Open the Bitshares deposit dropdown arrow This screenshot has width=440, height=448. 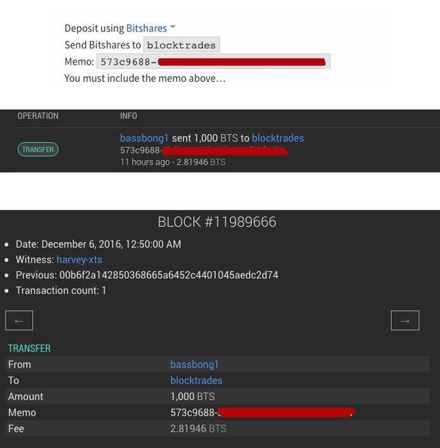(173, 27)
